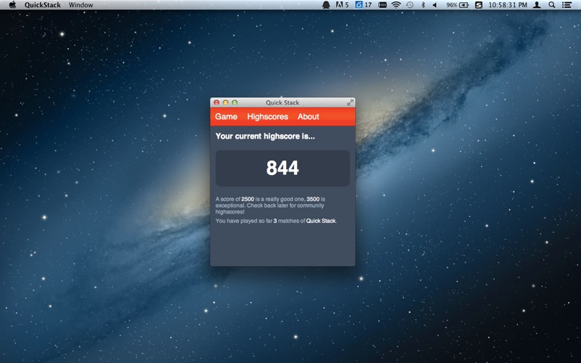Open the Window menu
The image size is (581, 363).
(x=81, y=5)
